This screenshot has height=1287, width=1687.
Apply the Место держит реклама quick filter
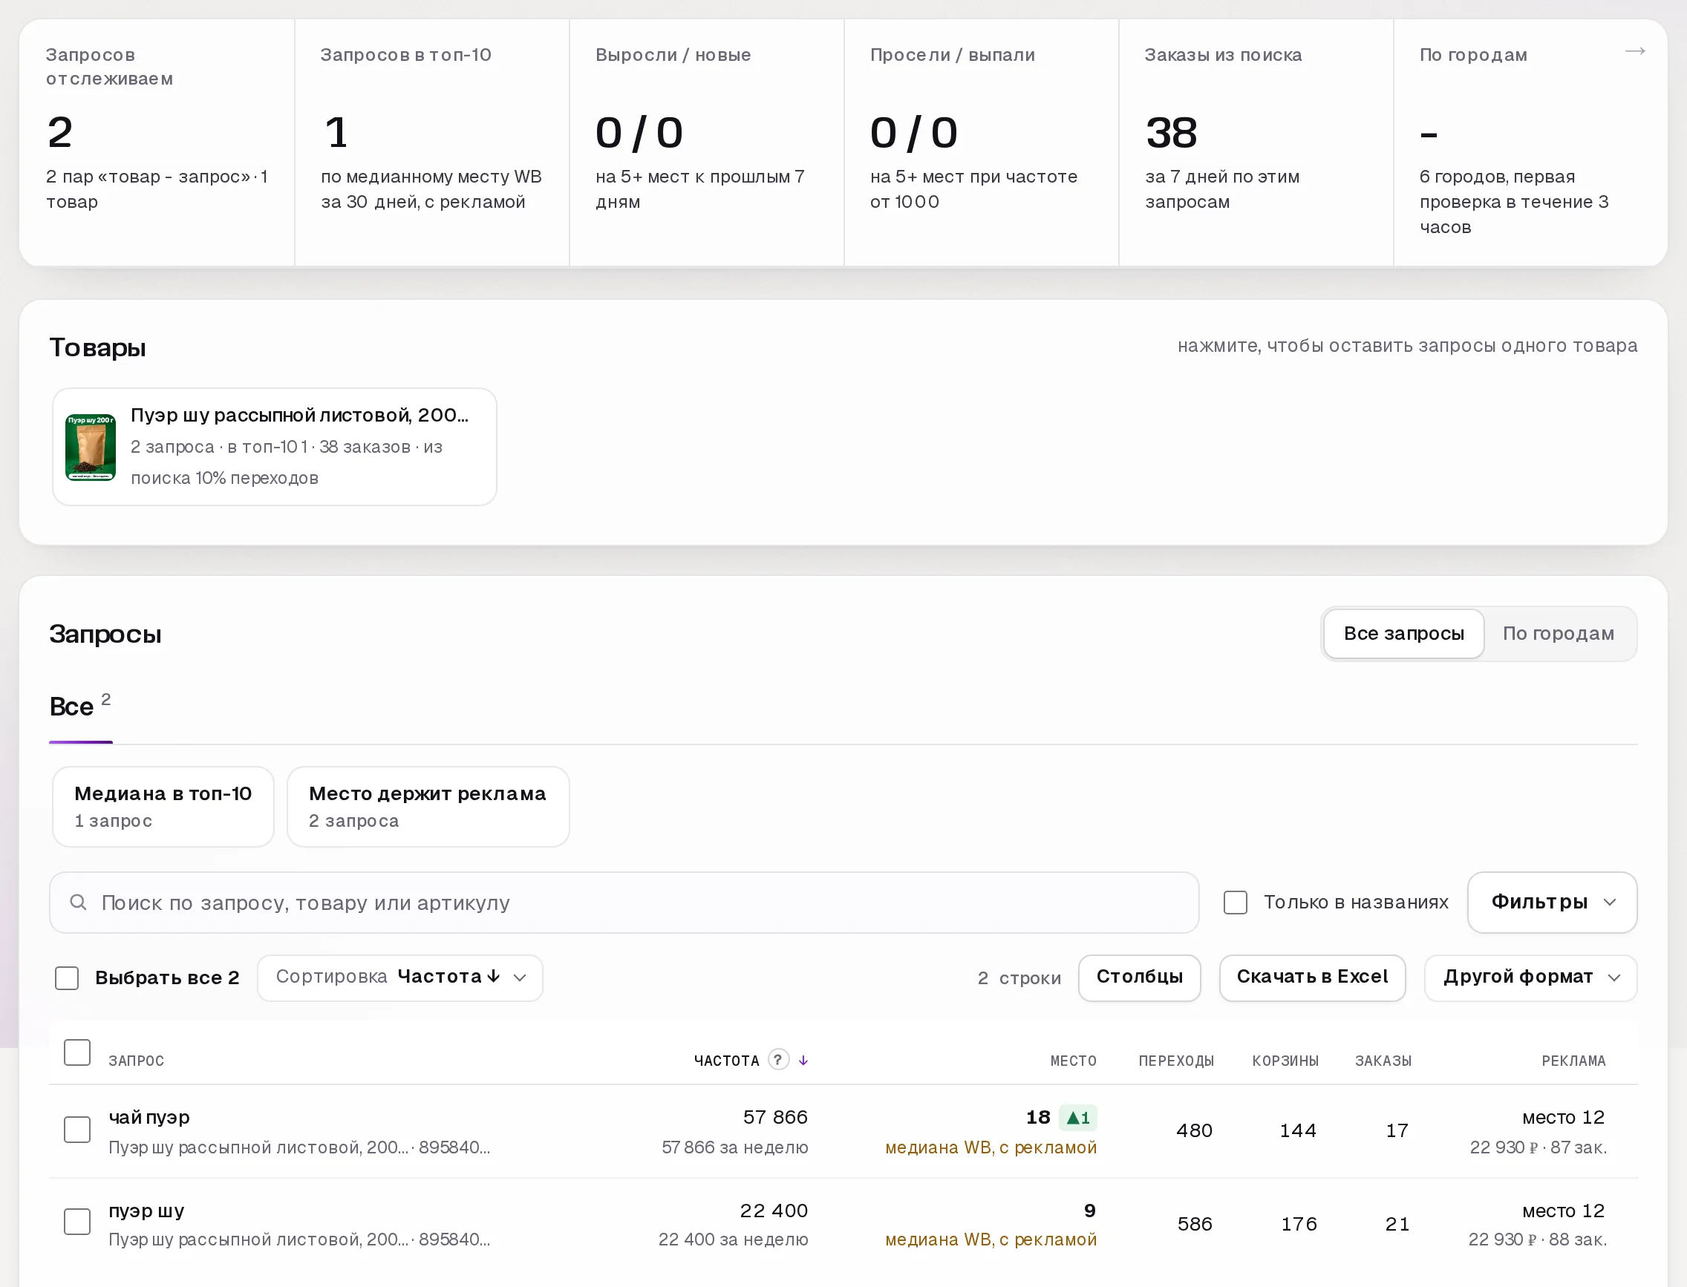[428, 807]
